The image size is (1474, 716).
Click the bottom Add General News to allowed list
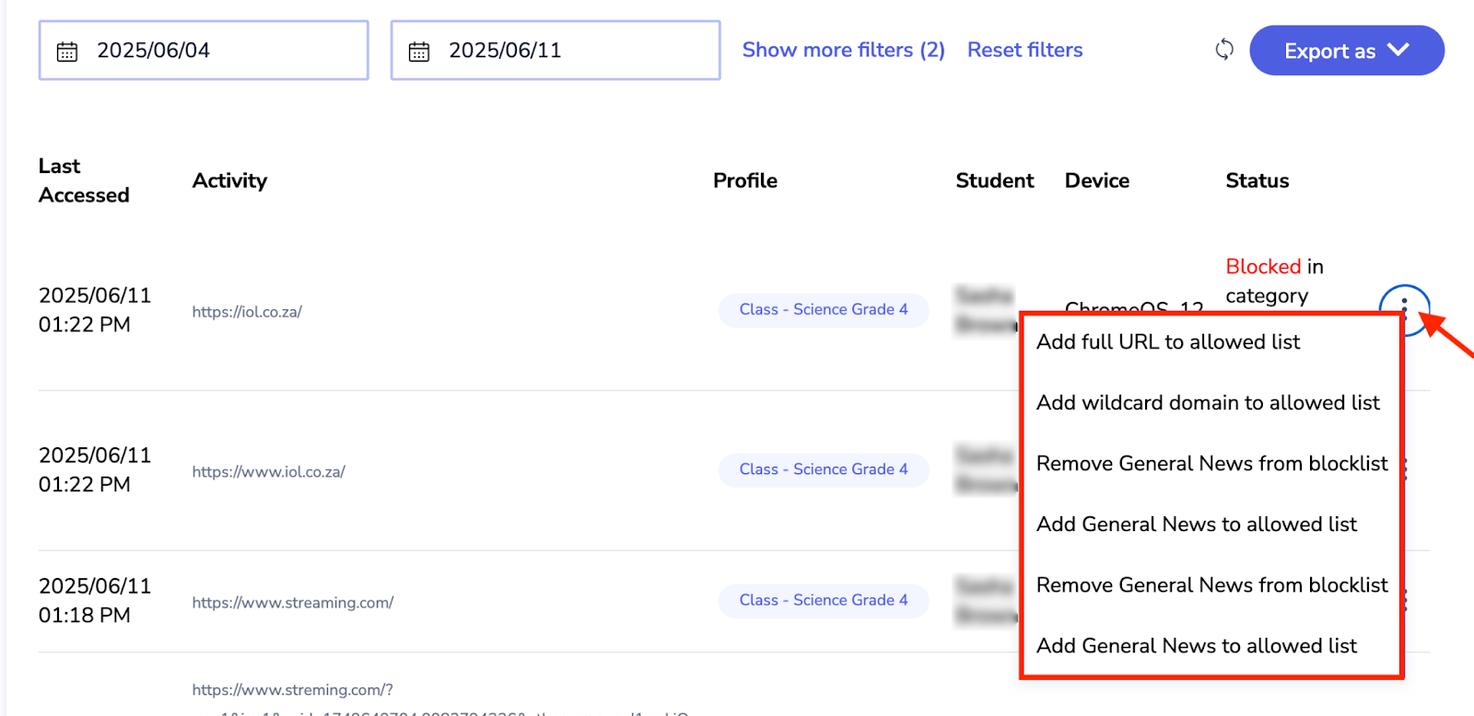[x=1196, y=646]
